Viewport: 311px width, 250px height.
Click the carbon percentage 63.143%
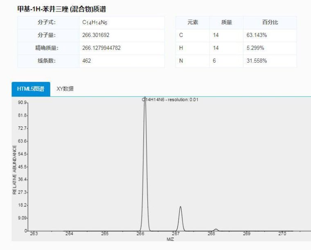[257, 35]
